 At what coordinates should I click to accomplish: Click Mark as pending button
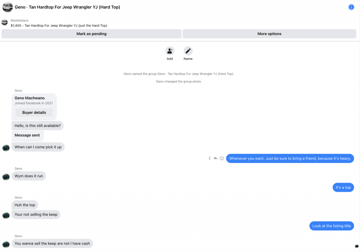click(91, 34)
